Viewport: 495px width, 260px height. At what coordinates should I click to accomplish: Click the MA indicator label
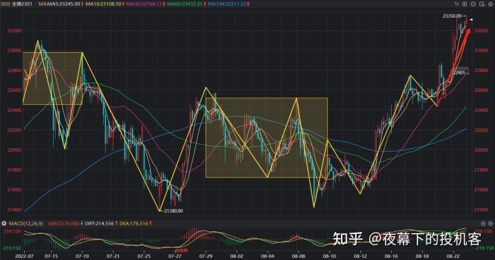coord(43,4)
